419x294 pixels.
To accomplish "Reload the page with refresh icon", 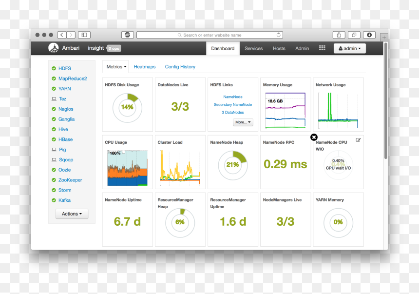I will coord(279,35).
